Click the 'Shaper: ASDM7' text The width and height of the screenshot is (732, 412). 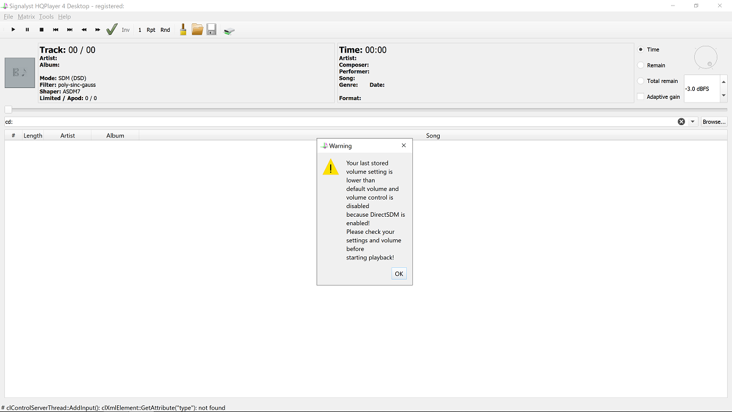[x=60, y=92]
